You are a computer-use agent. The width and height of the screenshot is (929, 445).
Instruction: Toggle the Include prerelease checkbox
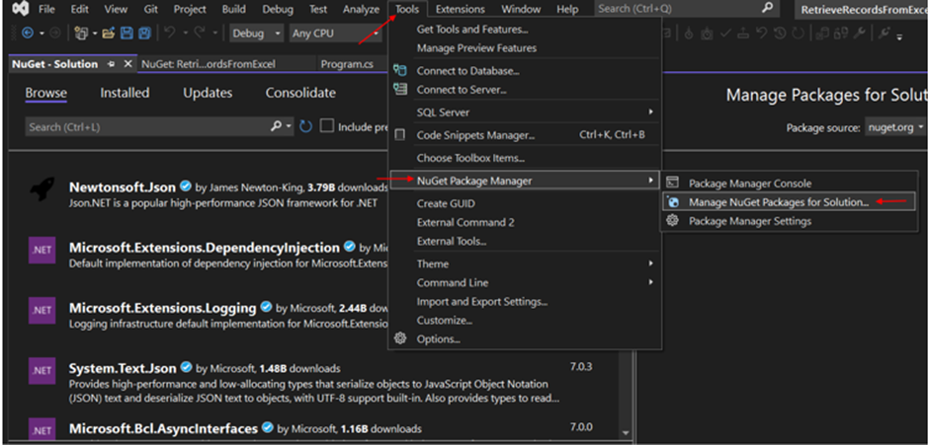(327, 127)
